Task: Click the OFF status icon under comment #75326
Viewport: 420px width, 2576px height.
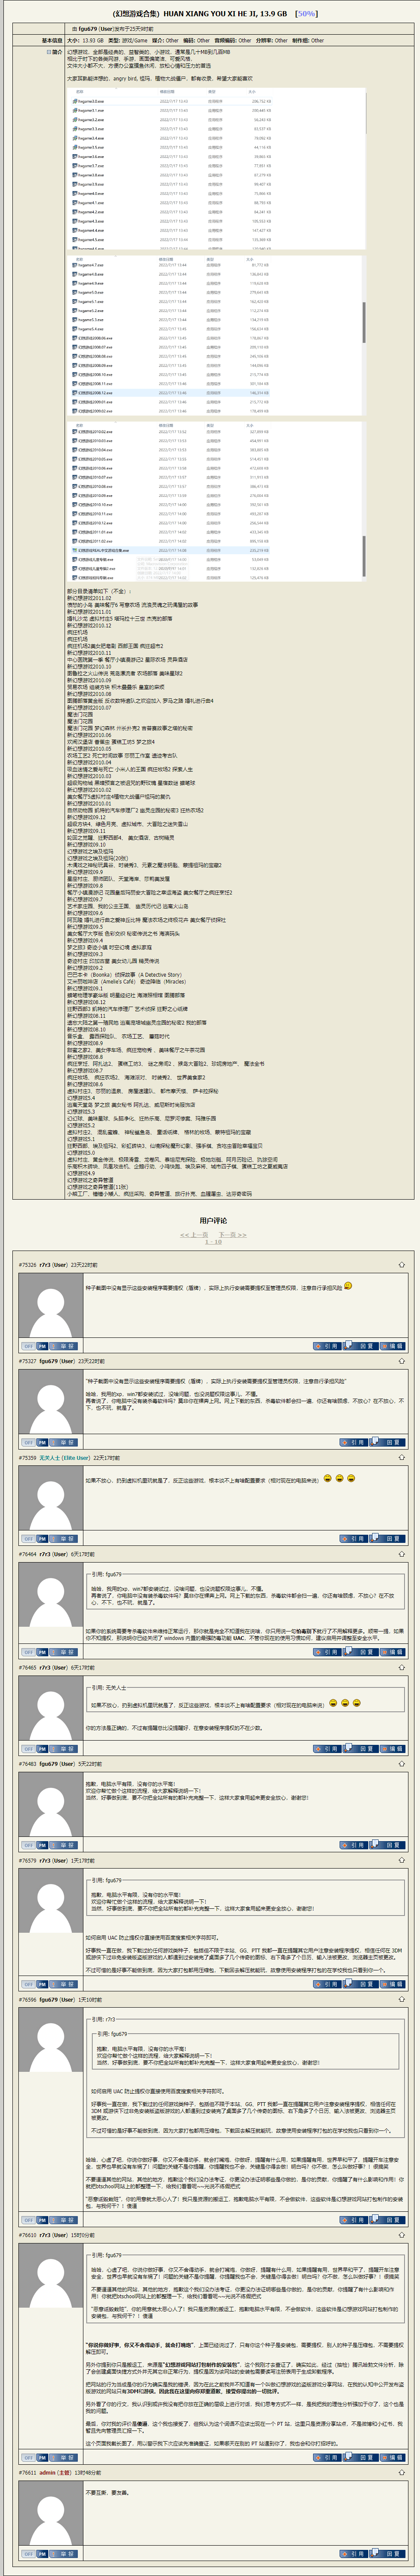Action: tap(28, 1346)
